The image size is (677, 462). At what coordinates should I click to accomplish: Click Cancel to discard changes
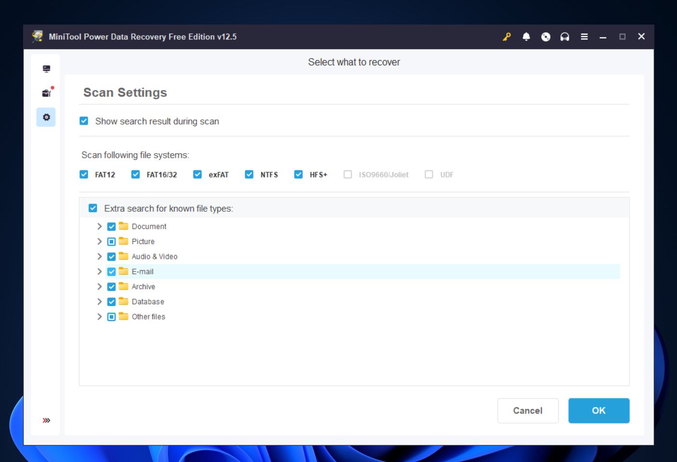click(527, 411)
